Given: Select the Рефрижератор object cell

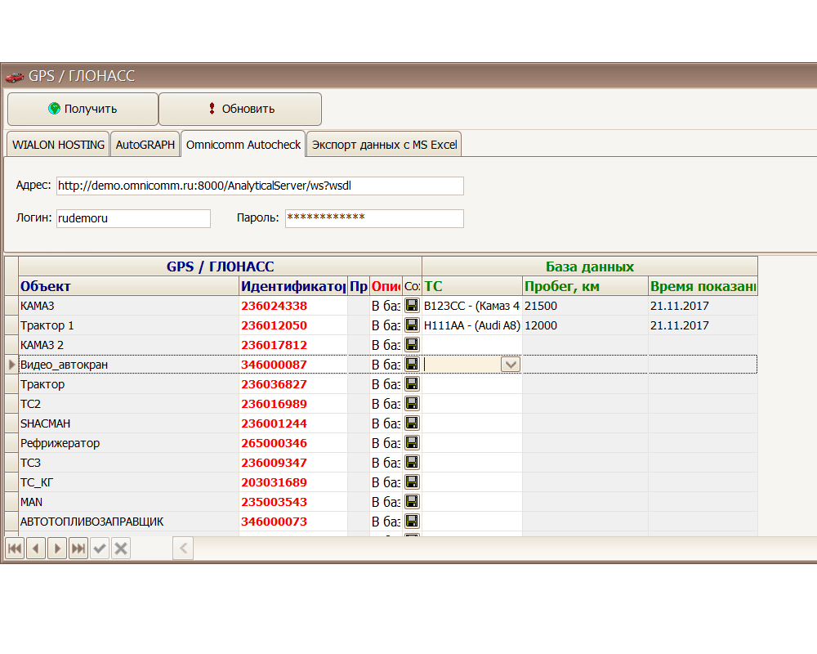Looking at the screenshot, I should pos(128,443).
